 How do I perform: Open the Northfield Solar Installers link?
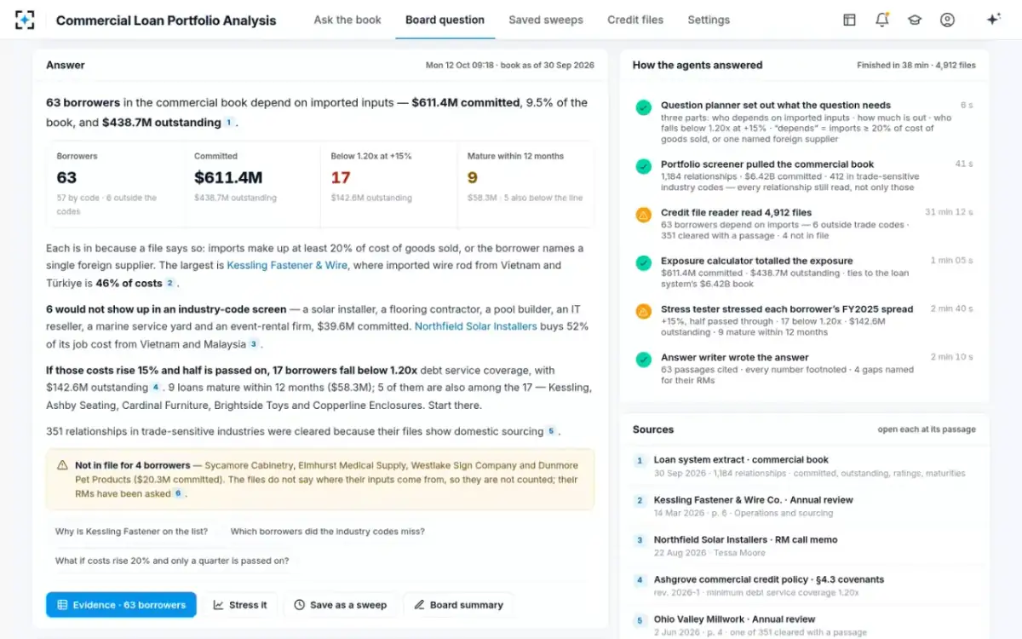(x=476, y=326)
